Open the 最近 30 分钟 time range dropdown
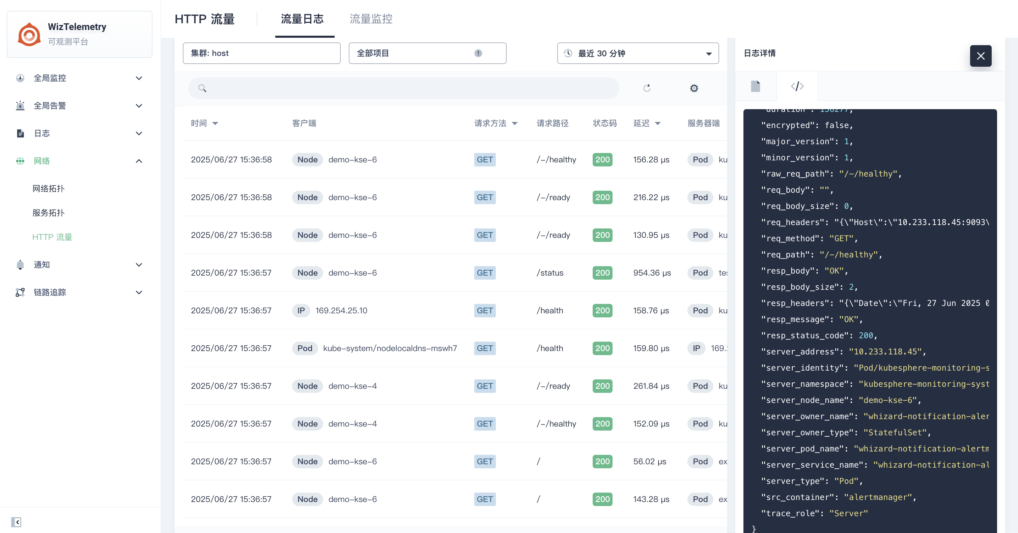The height and width of the screenshot is (533, 1018). (638, 53)
